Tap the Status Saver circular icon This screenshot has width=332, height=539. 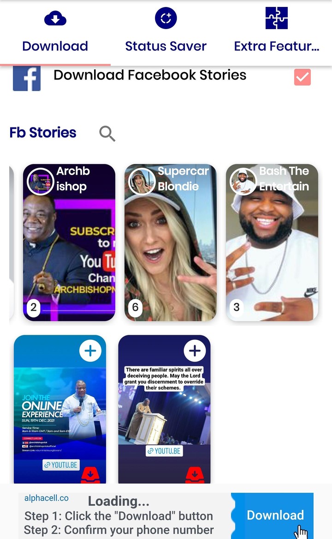click(x=166, y=18)
